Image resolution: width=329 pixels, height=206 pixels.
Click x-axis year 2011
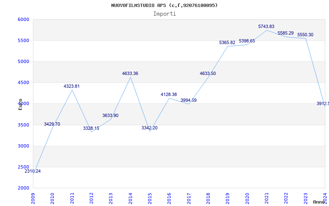(x=72, y=199)
